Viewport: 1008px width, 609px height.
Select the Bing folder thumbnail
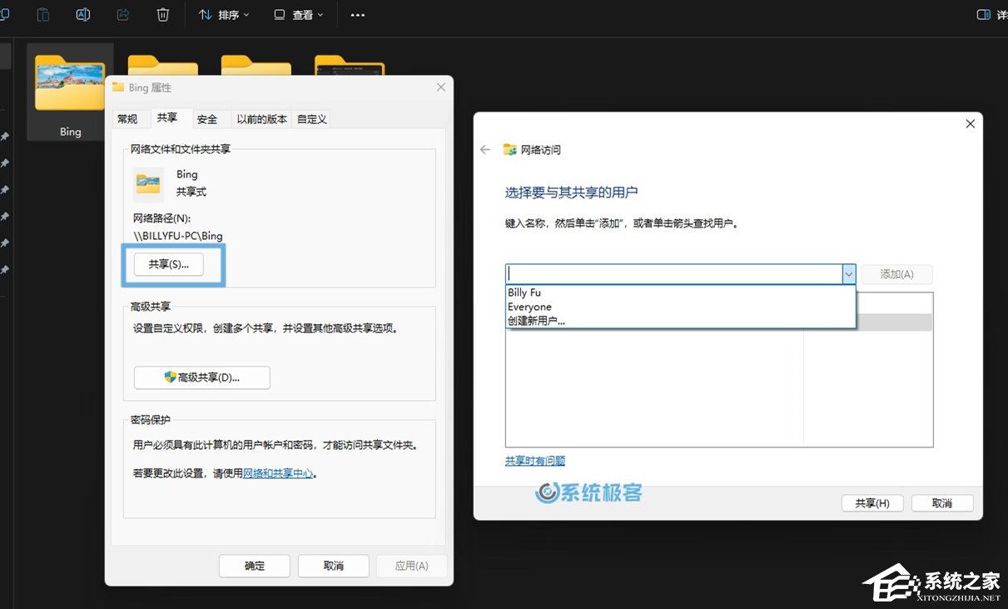tap(70, 83)
